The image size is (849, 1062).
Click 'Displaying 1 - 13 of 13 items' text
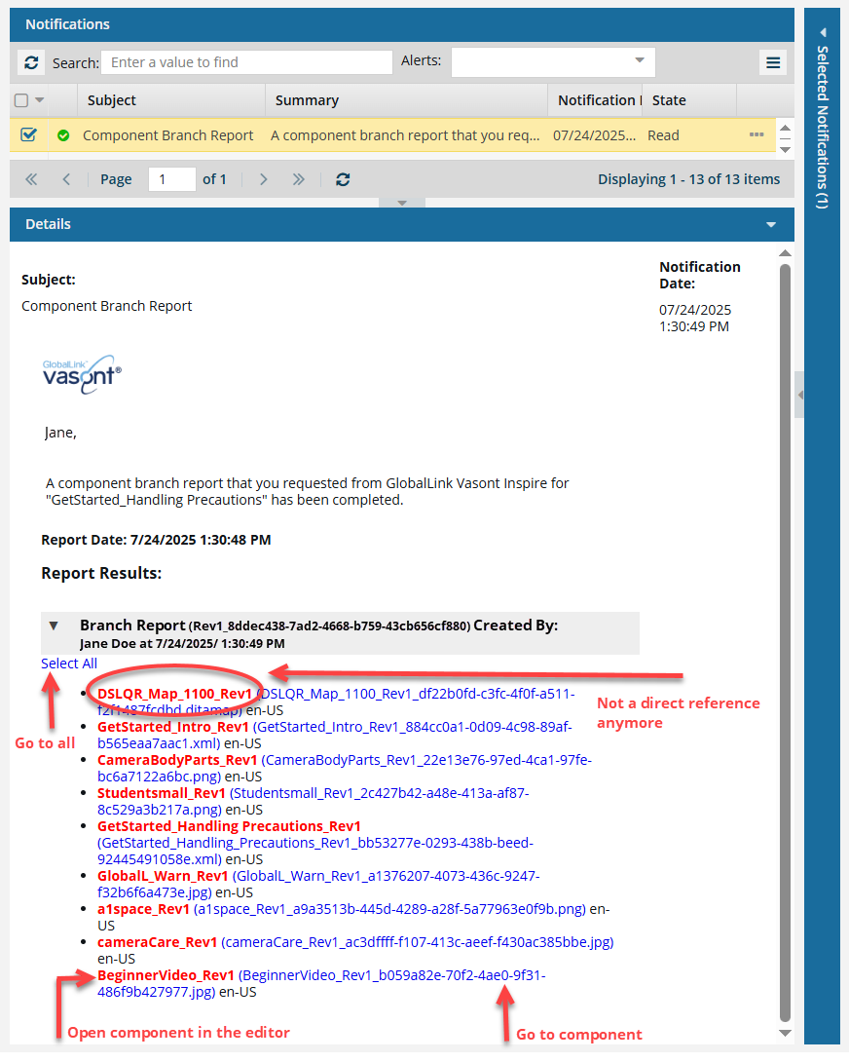coord(688,179)
